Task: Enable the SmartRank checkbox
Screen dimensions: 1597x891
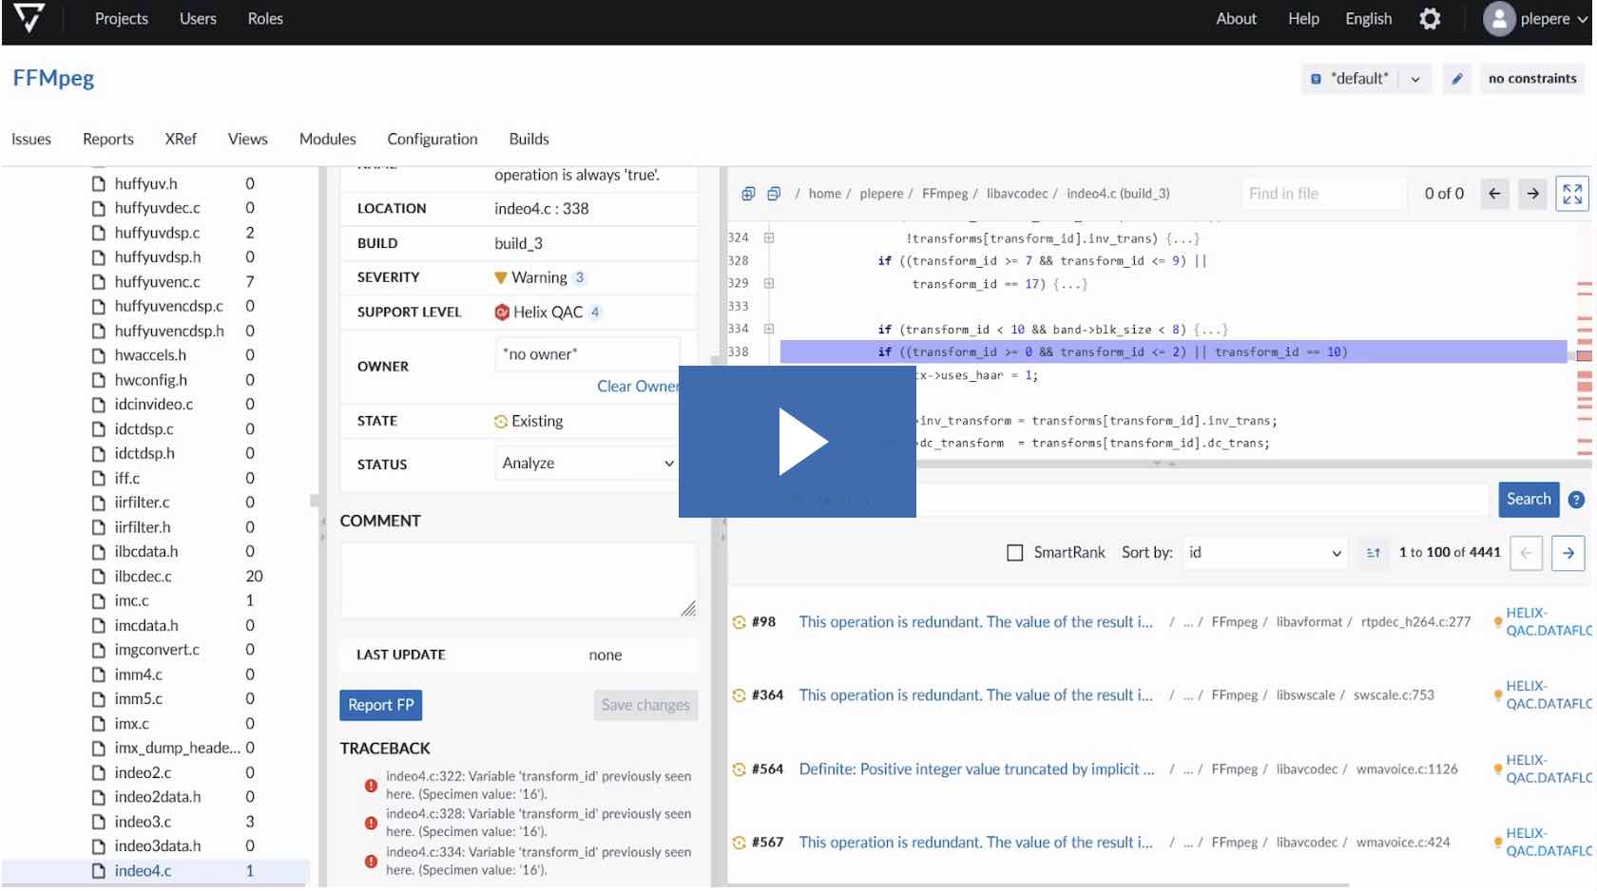Action: tap(1012, 552)
